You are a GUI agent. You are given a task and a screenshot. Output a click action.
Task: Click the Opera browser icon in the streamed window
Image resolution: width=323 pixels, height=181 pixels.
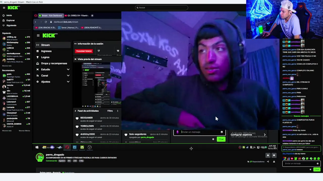point(36,16)
